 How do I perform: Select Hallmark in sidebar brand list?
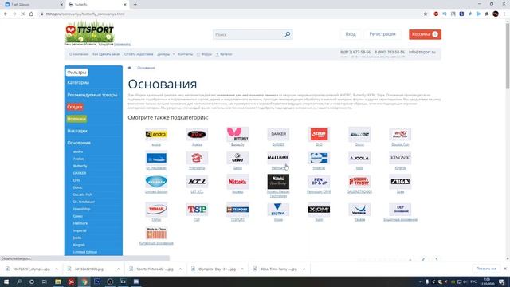(x=80, y=223)
